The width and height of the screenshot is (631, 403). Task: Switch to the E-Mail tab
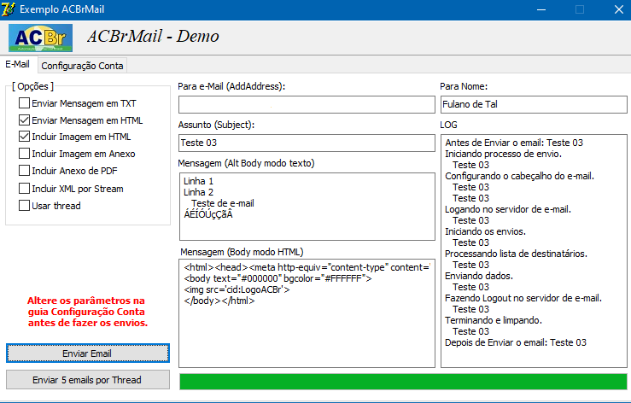[18, 64]
